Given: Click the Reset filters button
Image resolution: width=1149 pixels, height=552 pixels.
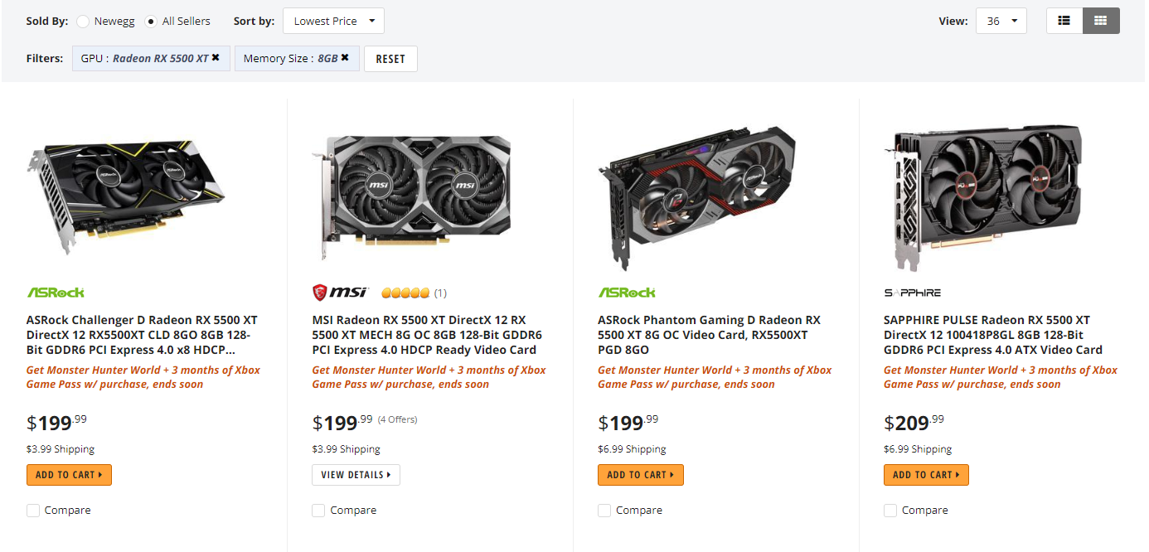Looking at the screenshot, I should tap(390, 59).
